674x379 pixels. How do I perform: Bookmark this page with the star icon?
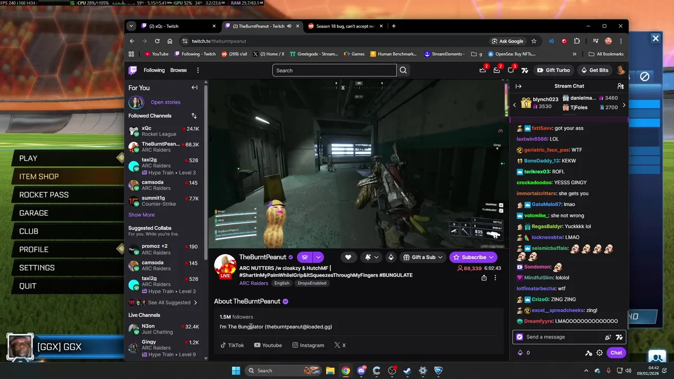pyautogui.click(x=534, y=41)
